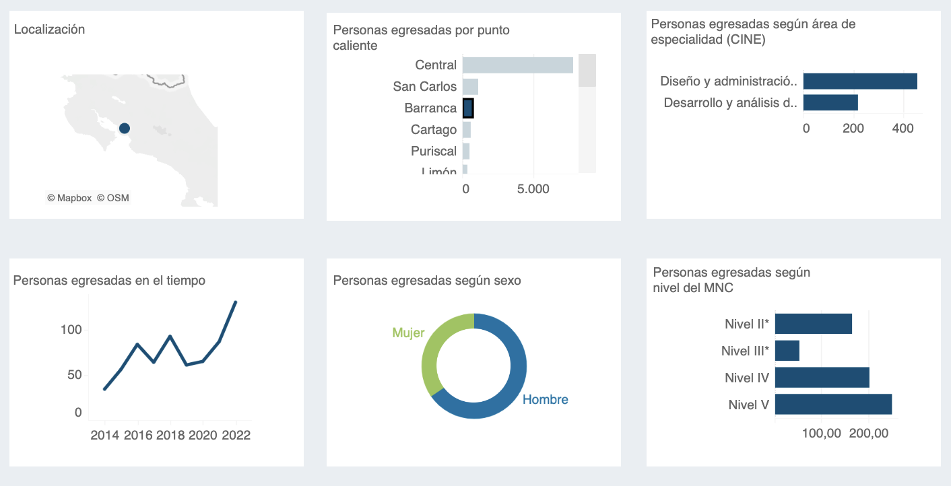Click the Central bar in hot spot chart
Screen dimensions: 951x486
(x=517, y=65)
